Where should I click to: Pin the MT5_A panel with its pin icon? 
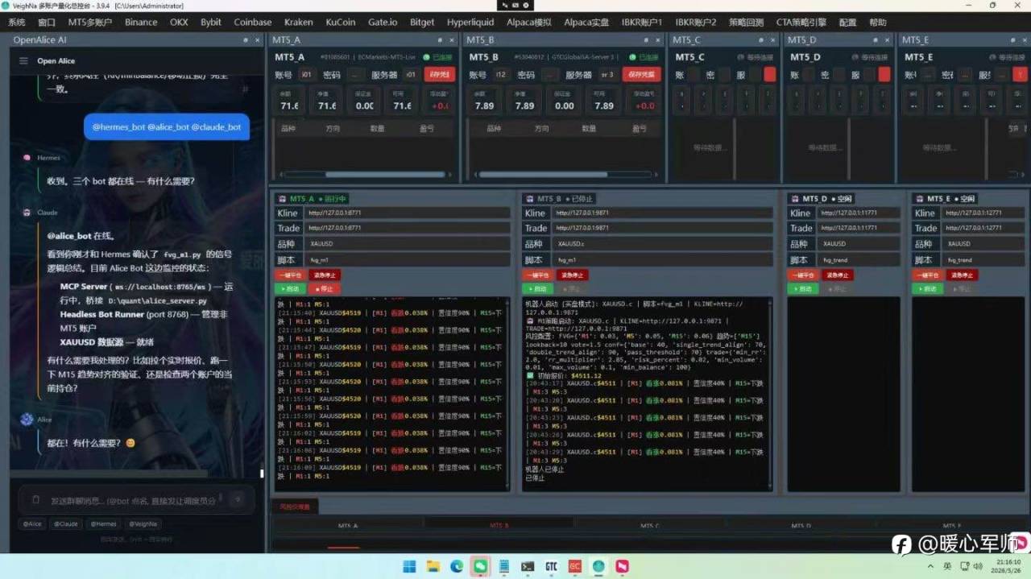(x=441, y=40)
